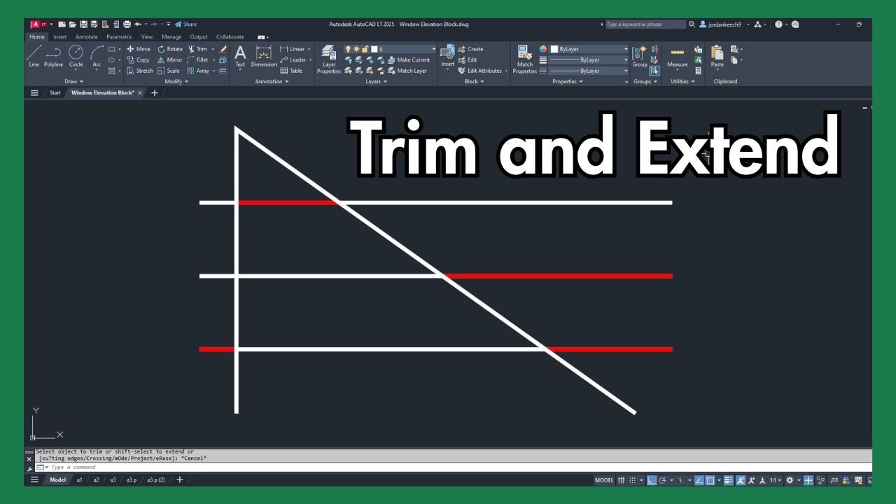Click Make Current layer button
This screenshot has width=896, height=504.
coord(409,59)
